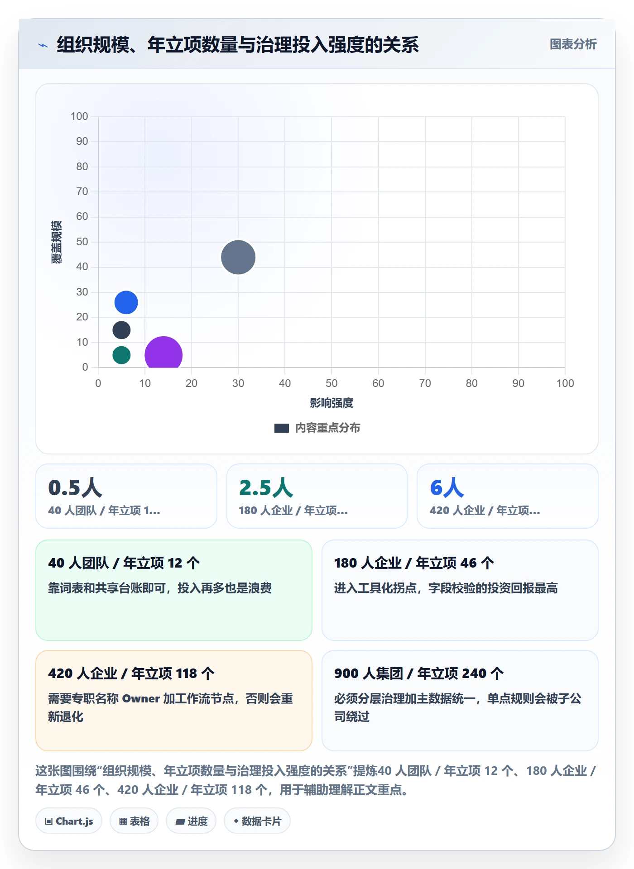The width and height of the screenshot is (634, 869).
Task: Open the 180 人企业 / 年立项 46 个 card
Action: point(460,590)
